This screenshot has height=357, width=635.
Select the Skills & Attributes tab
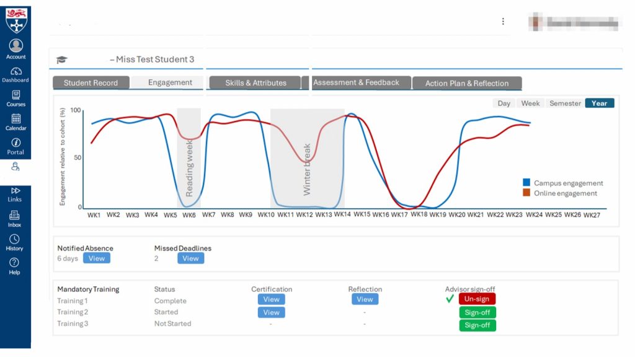coord(255,83)
